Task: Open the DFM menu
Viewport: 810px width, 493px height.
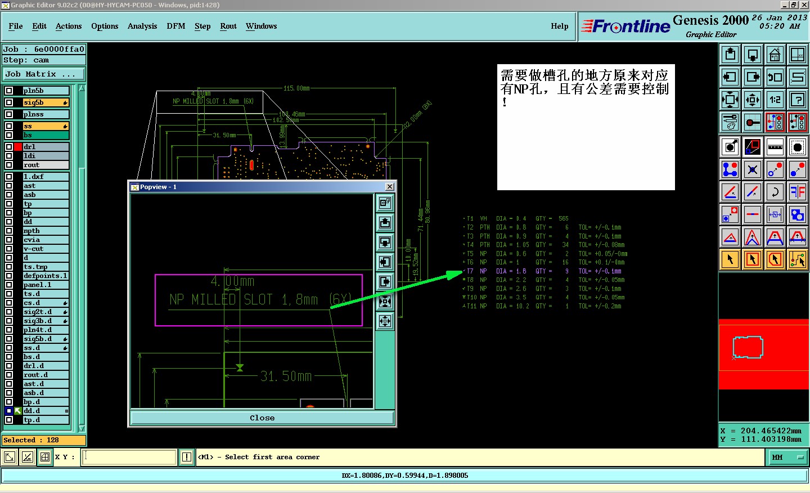Action: (175, 26)
